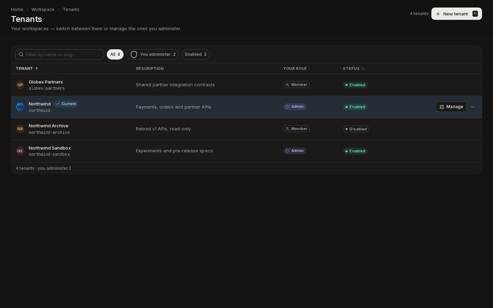Click the shield icon in You administer filter
The image size is (493, 308).
coord(134,54)
